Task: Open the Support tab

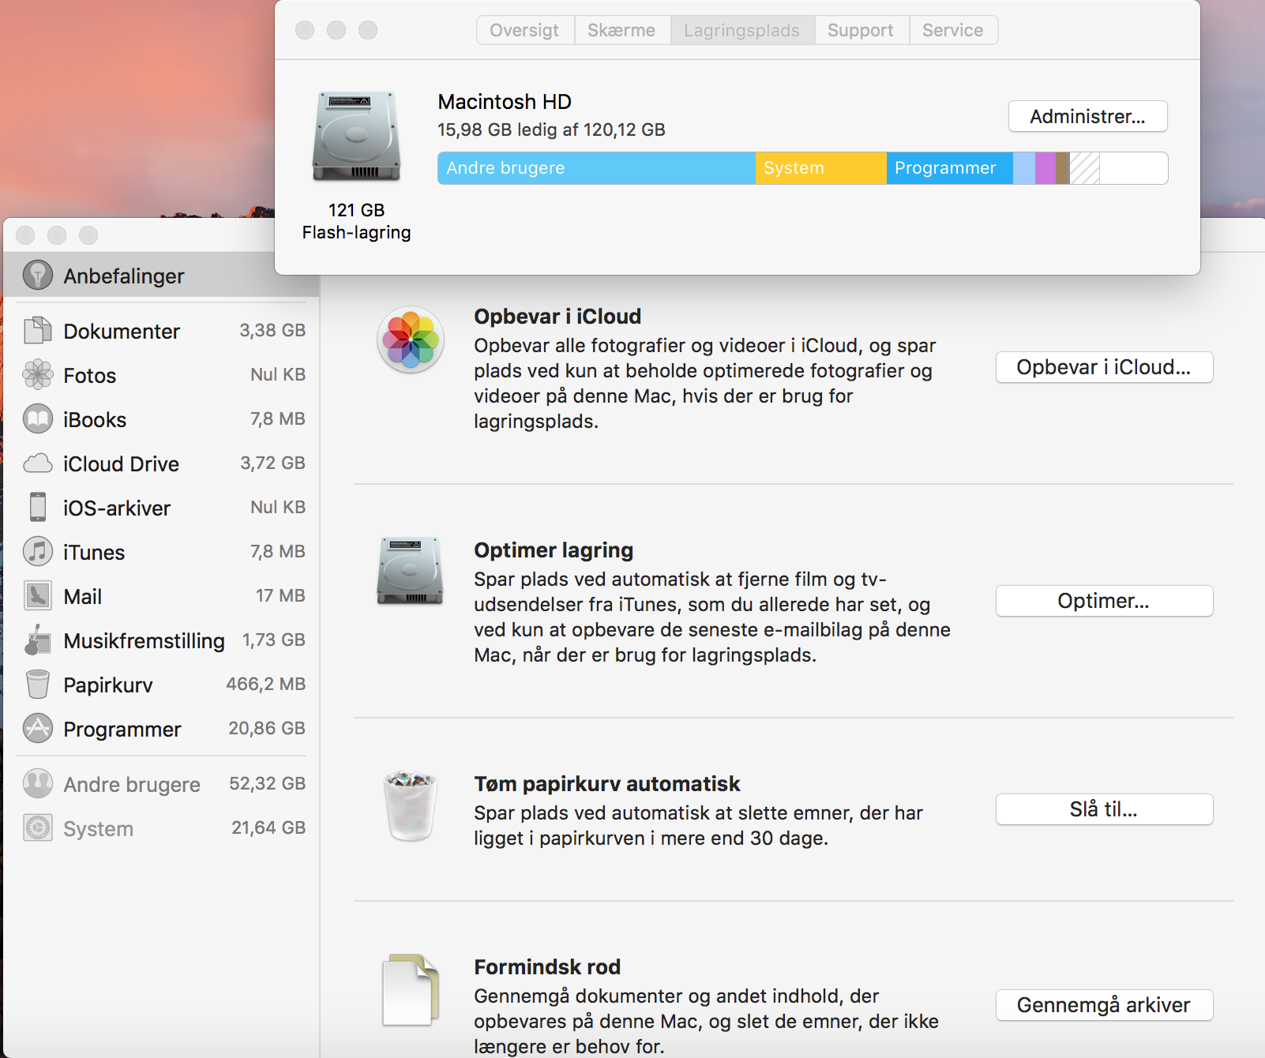Action: tap(861, 31)
